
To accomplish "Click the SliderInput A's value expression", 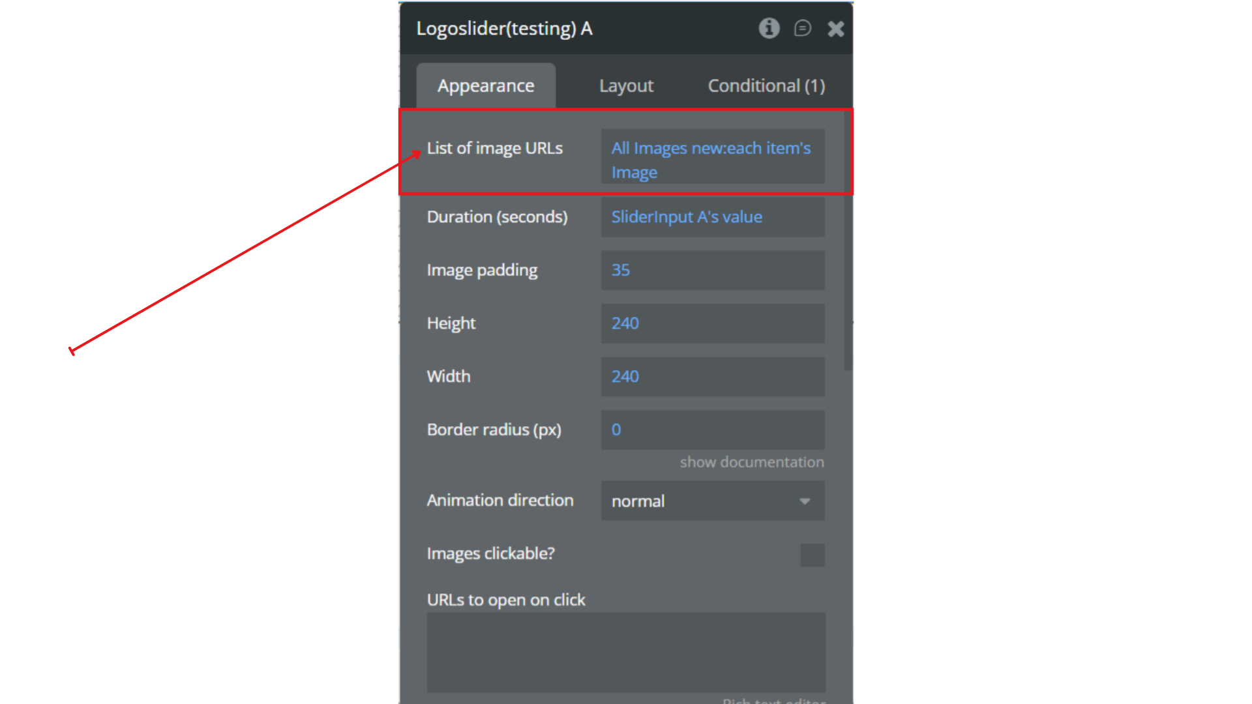I will click(x=686, y=217).
